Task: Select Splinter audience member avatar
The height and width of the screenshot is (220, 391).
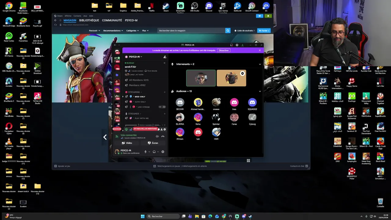Action: (x=216, y=117)
